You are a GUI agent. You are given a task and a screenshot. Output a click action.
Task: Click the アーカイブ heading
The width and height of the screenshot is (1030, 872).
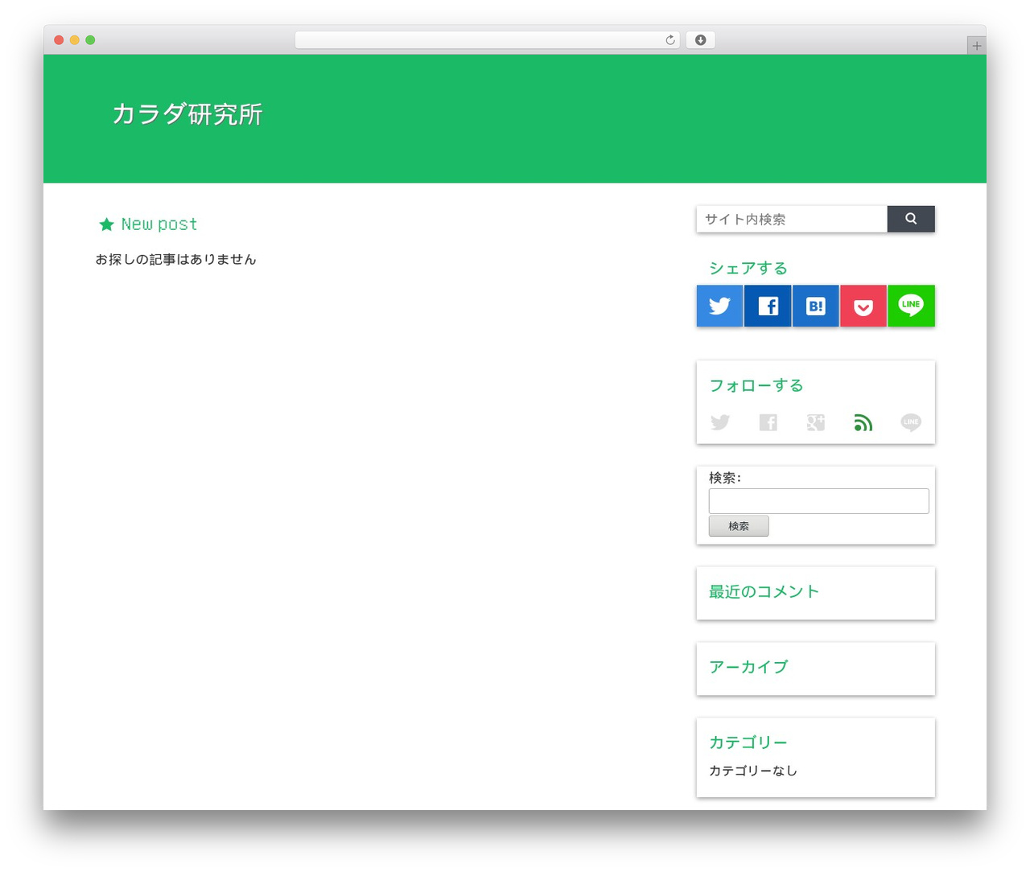click(x=748, y=667)
